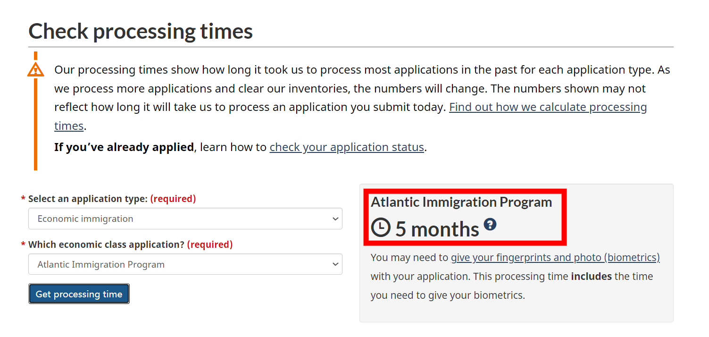Click chevron arrow on application type selector

click(x=335, y=219)
